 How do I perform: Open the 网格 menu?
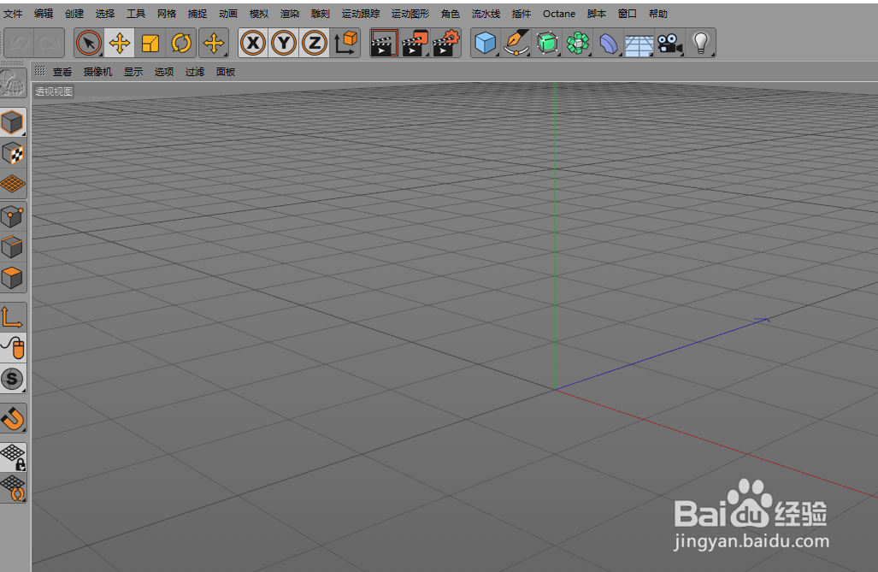pyautogui.click(x=167, y=14)
